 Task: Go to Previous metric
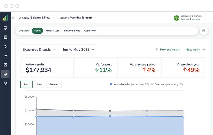pos(170,50)
